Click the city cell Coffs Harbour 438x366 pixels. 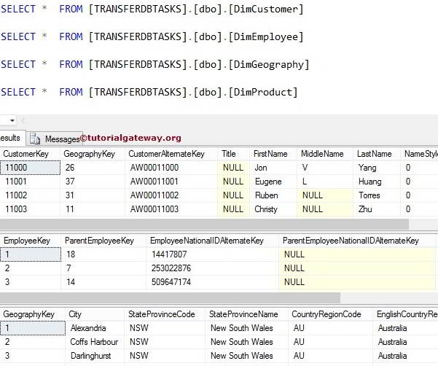95,342
